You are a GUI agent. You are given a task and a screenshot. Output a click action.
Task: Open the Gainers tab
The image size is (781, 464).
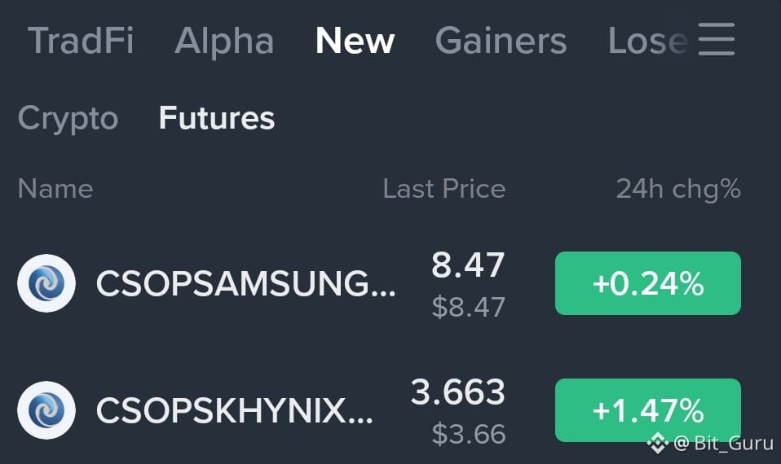(501, 40)
